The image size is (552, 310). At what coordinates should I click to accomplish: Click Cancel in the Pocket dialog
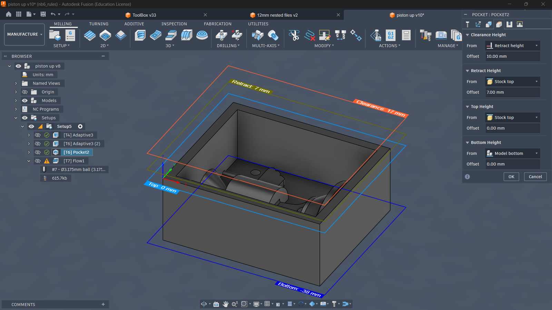point(535,177)
